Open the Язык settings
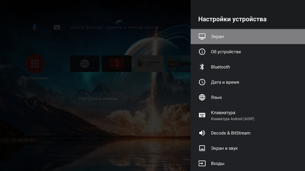The width and height of the screenshot is (305, 171). tap(248, 97)
